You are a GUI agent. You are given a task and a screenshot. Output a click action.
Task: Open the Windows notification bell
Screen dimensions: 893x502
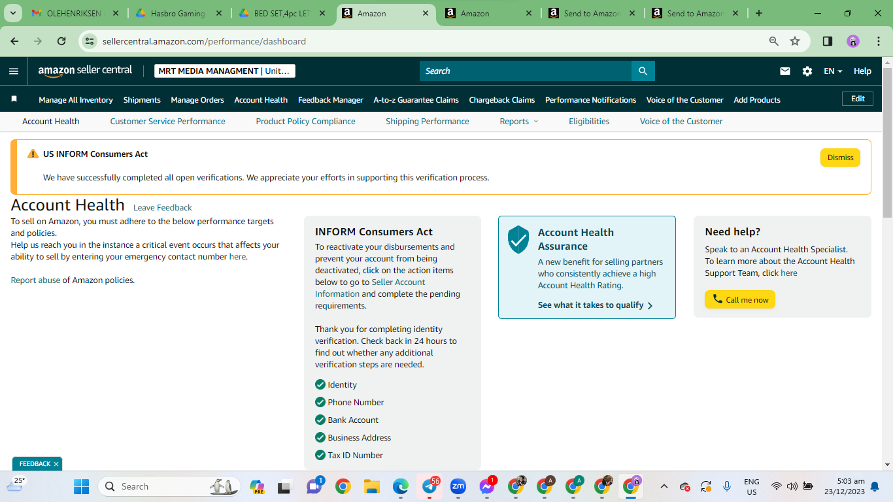click(875, 486)
